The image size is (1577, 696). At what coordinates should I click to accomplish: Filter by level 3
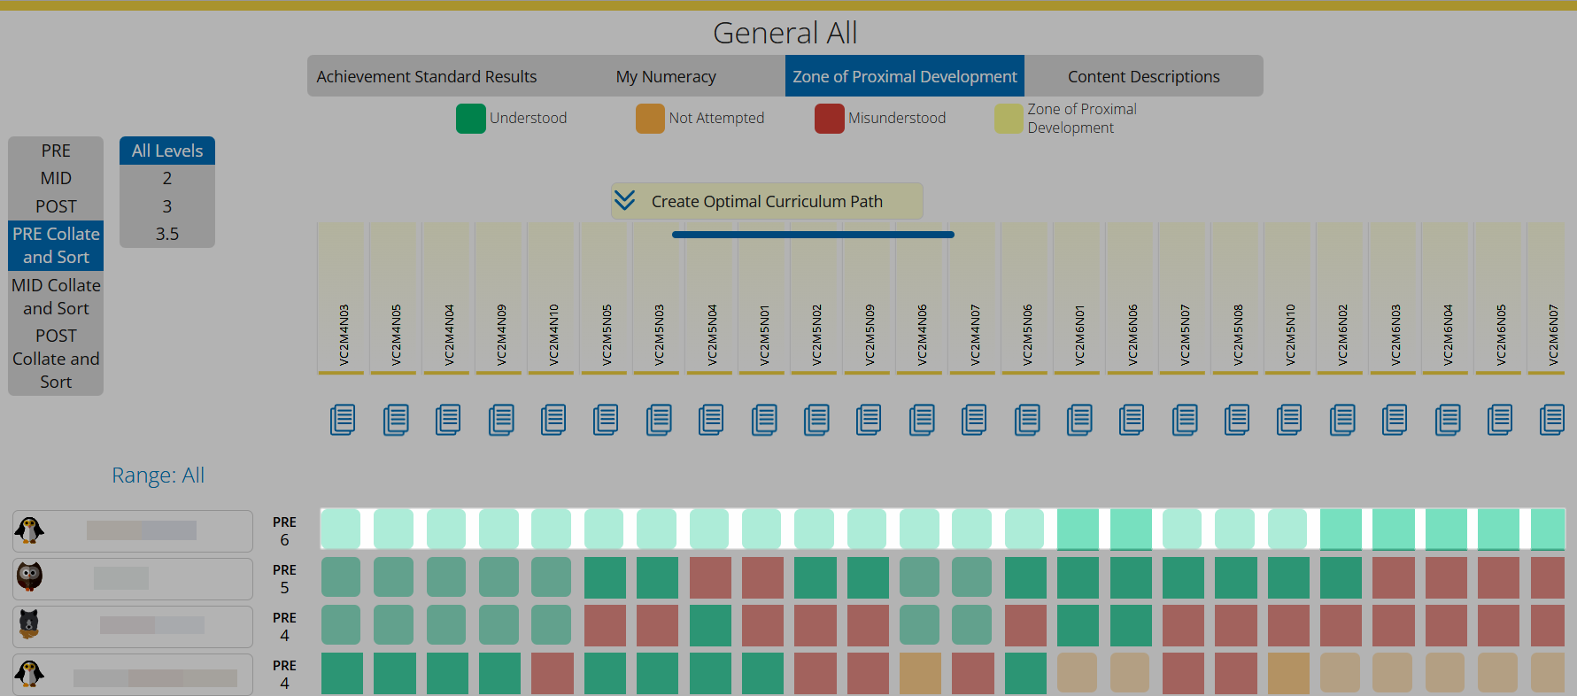(x=167, y=206)
